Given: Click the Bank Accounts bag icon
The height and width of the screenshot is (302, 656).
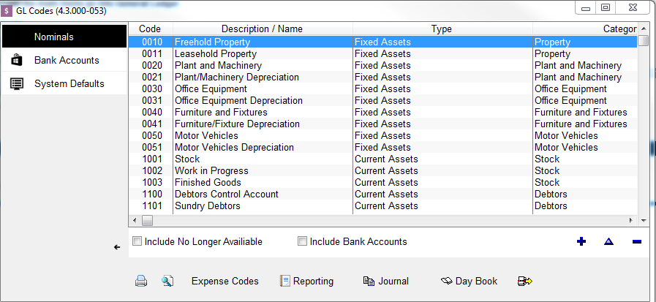Looking at the screenshot, I should (x=16, y=60).
